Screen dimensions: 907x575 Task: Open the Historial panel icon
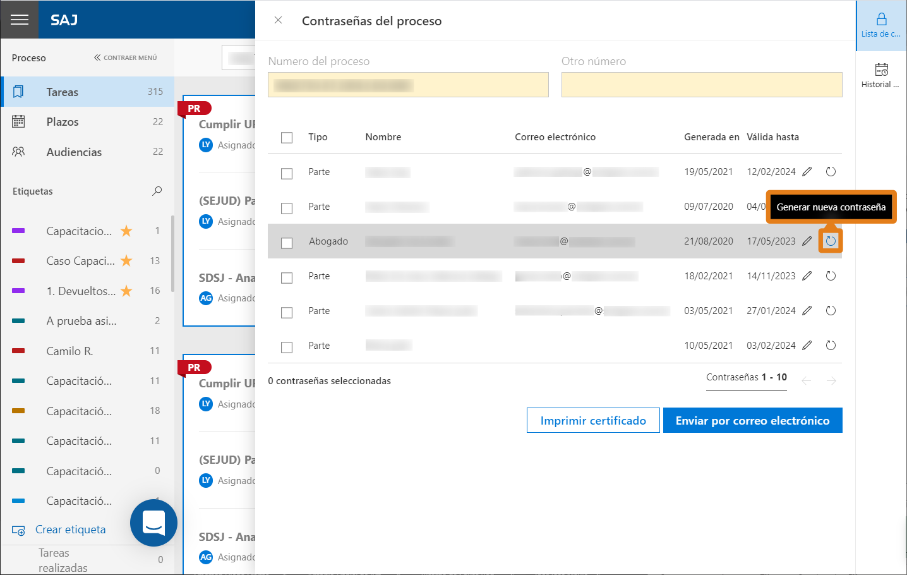tap(881, 76)
